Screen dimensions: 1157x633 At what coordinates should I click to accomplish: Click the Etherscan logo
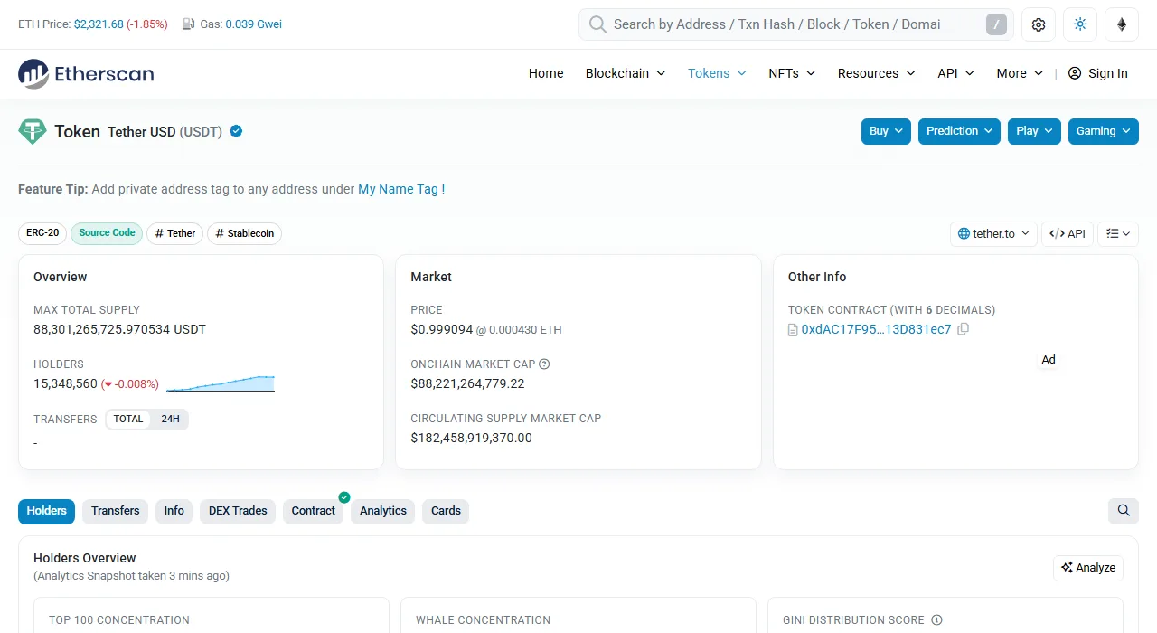[x=86, y=73]
